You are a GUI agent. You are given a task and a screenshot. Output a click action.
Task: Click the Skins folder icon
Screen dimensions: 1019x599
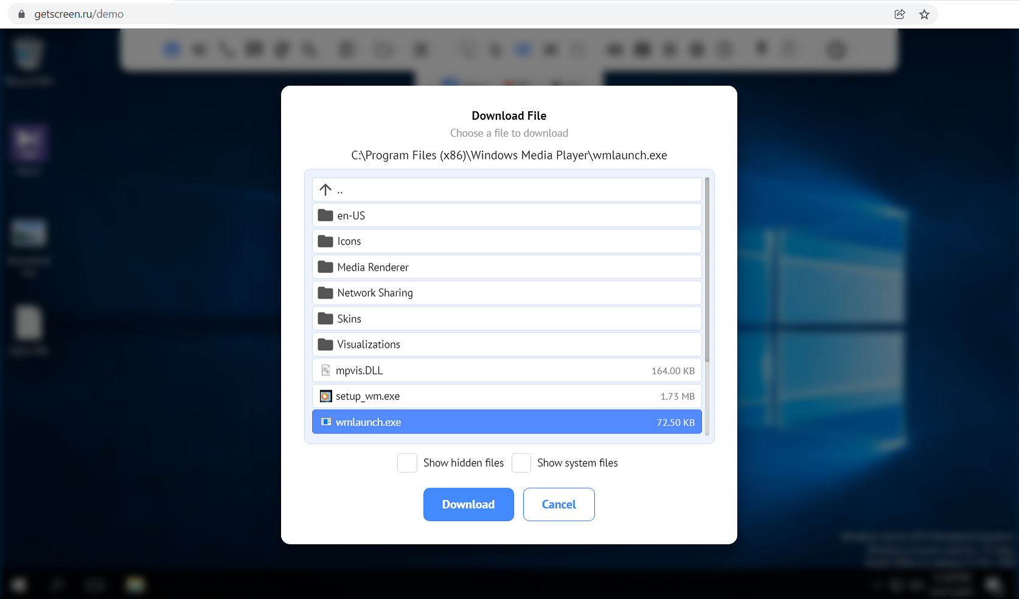[x=325, y=319]
